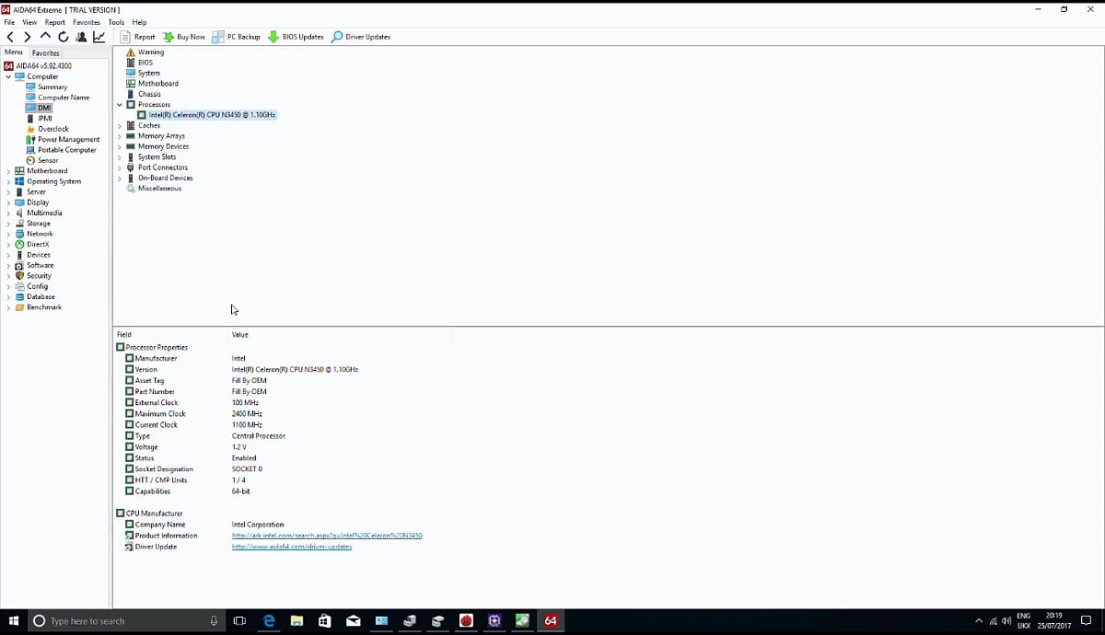Switch to the Menu tab
This screenshot has width=1105, height=635.
click(14, 52)
